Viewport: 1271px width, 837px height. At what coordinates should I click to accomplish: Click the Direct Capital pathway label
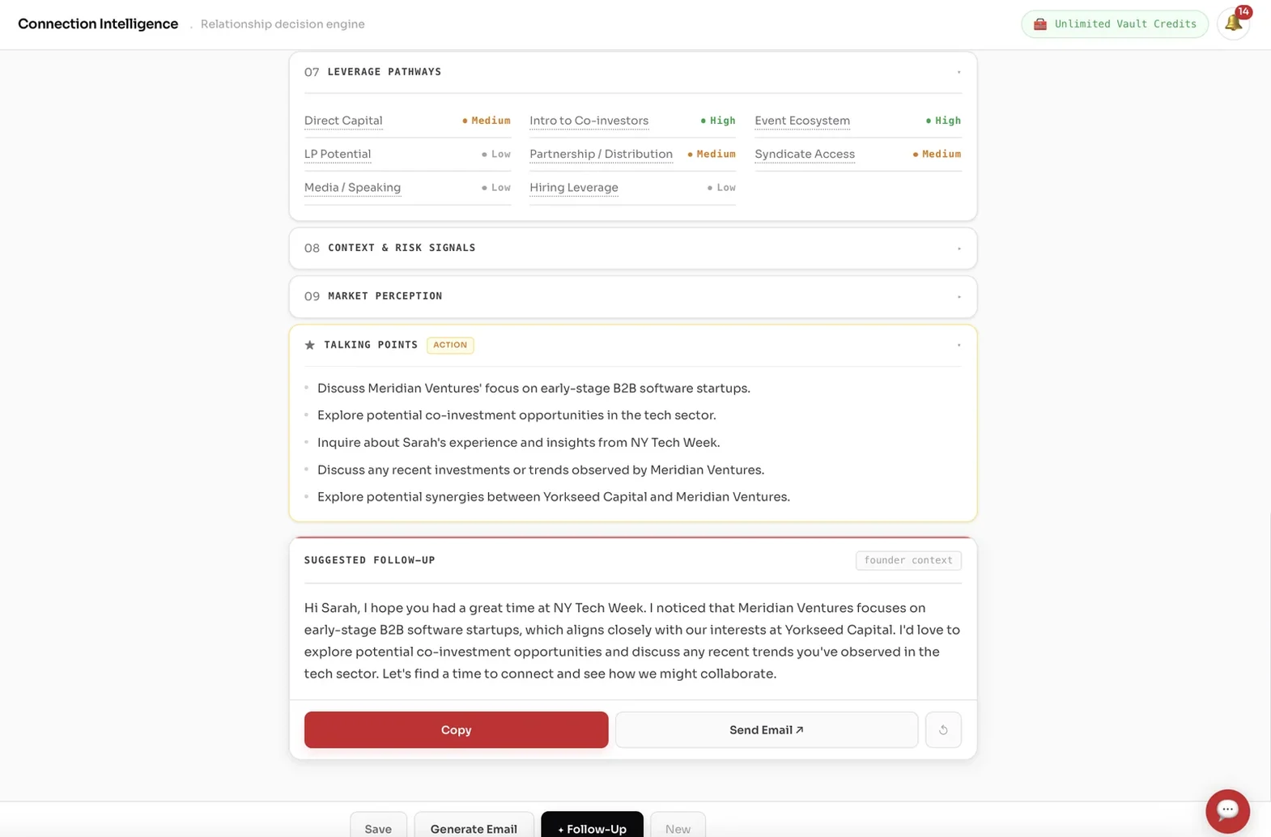coord(343,121)
